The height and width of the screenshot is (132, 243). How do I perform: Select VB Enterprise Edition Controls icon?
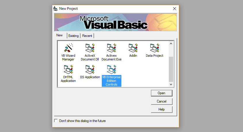pos(111,69)
